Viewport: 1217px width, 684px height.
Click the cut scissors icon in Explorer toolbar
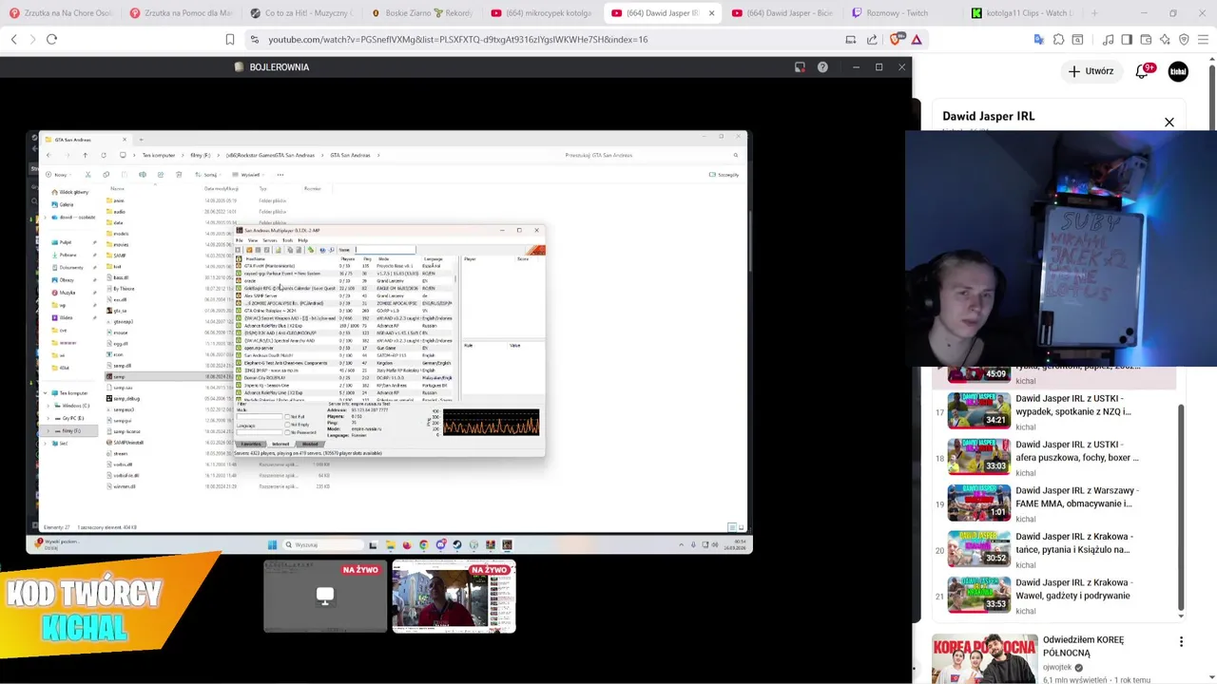pos(87,175)
